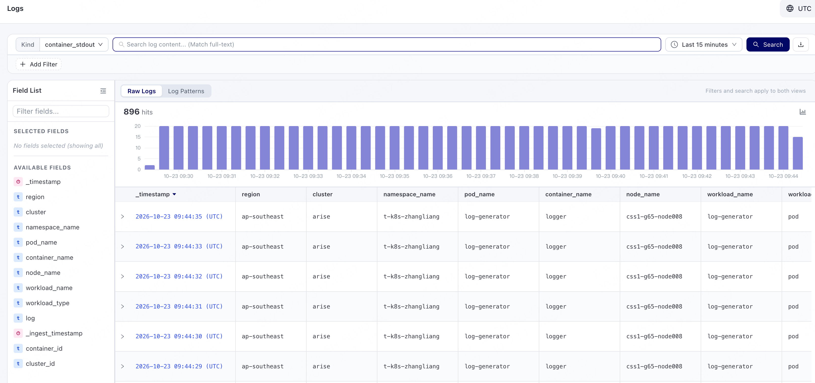Toggle sort on _timestamp column header
Image resolution: width=815 pixels, height=383 pixels.
point(156,194)
